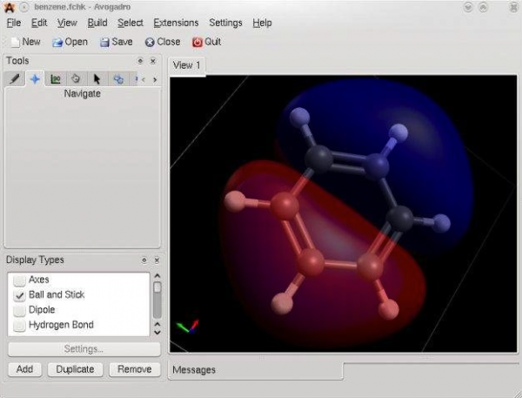
Task: Click the New document toolbar button
Action: tap(25, 42)
